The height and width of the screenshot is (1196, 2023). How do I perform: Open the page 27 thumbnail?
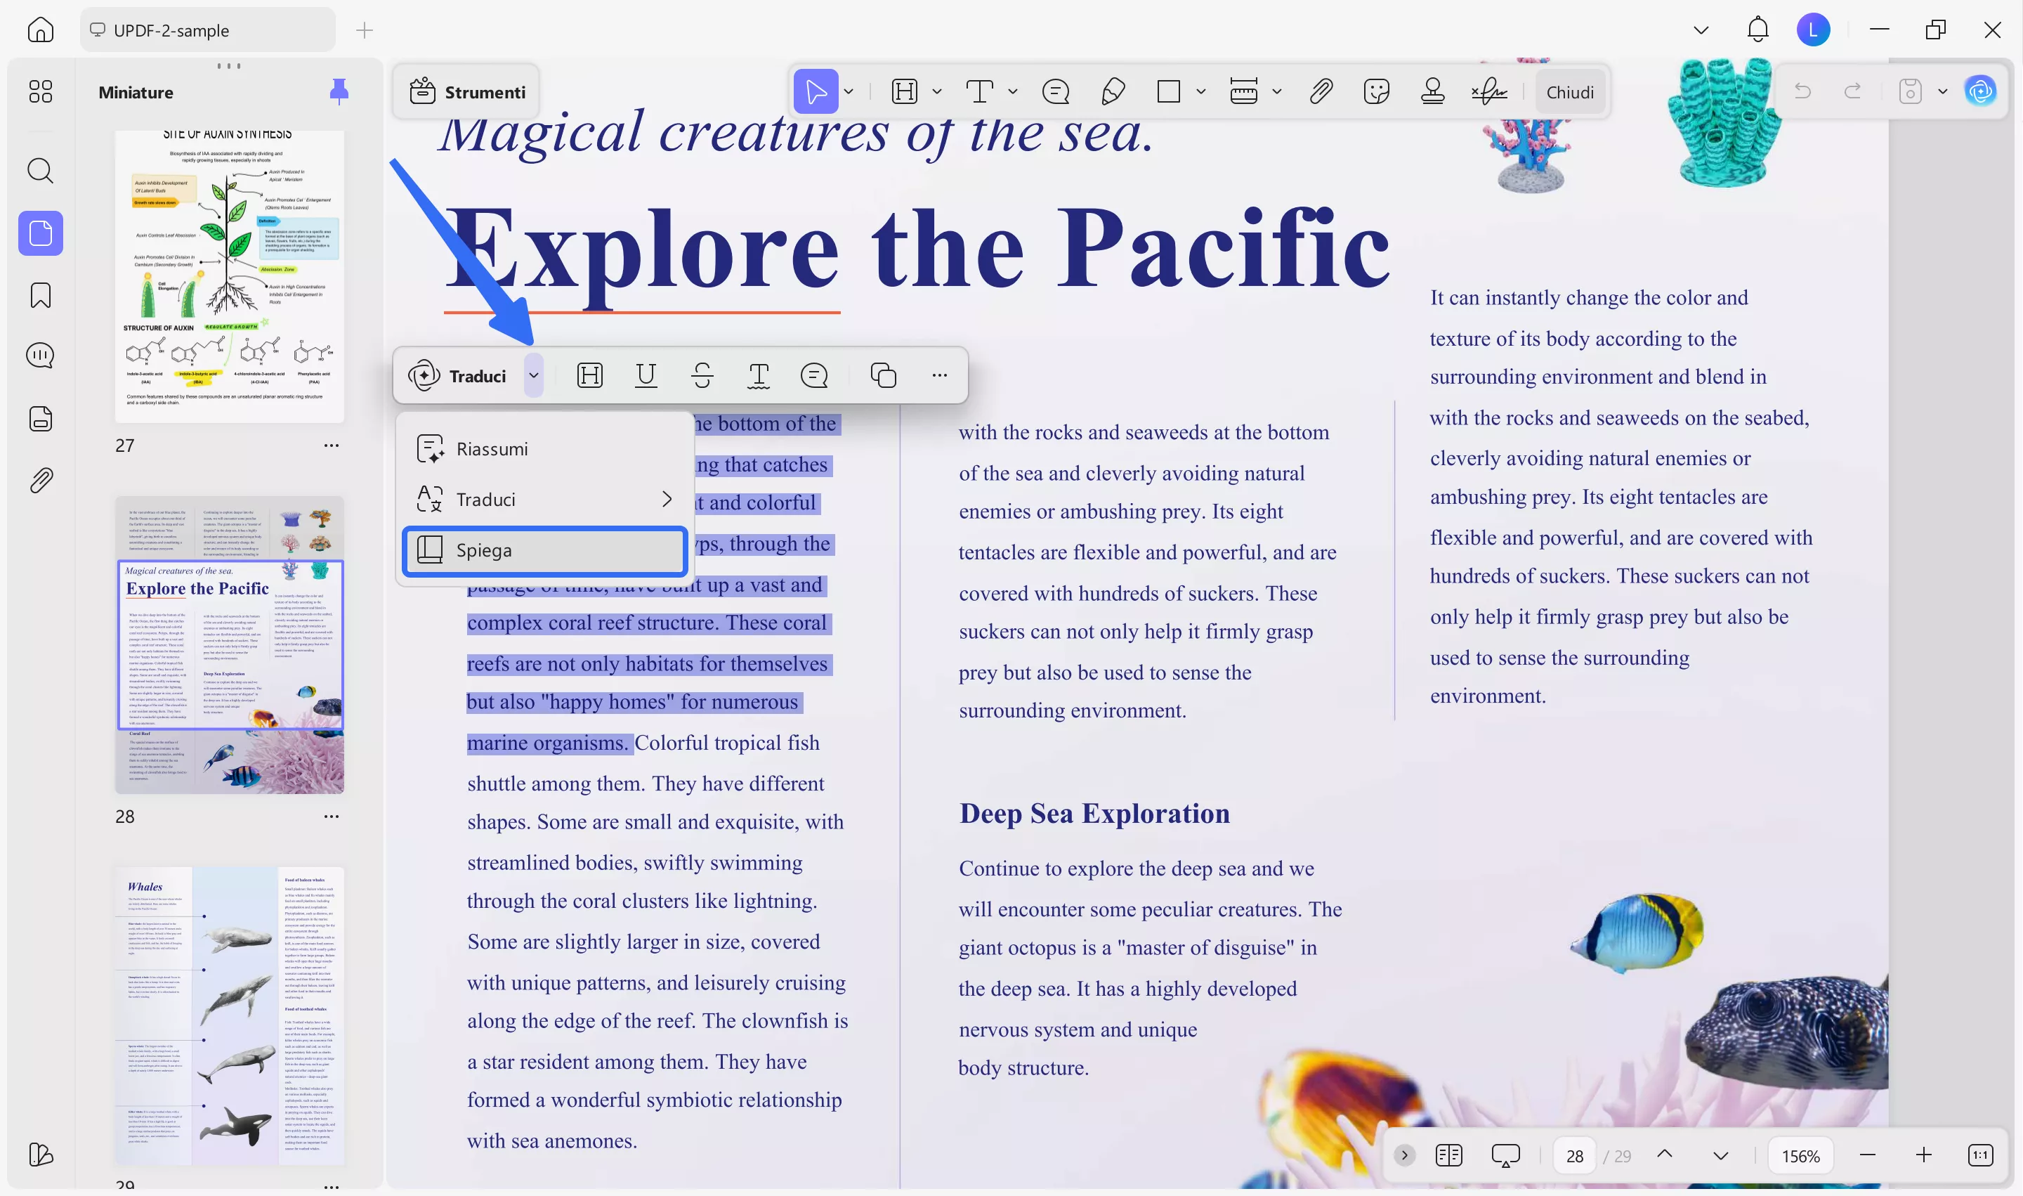point(229,276)
